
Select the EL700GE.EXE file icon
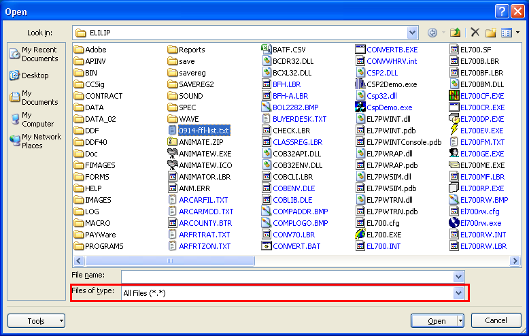point(454,153)
